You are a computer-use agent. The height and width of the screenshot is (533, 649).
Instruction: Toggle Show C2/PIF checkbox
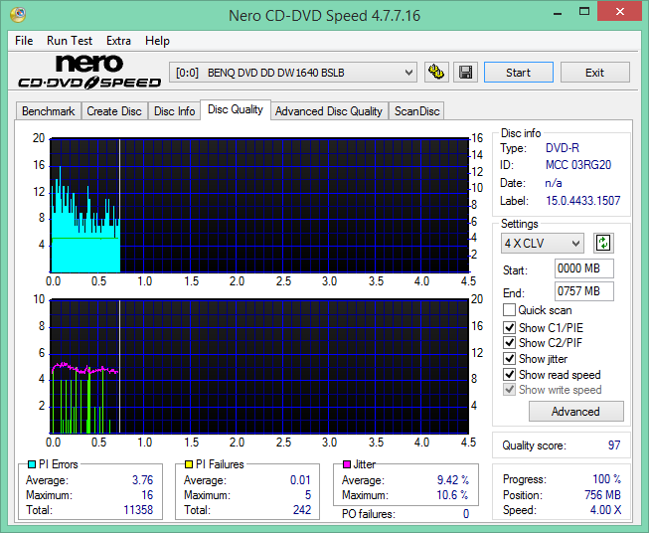509,342
